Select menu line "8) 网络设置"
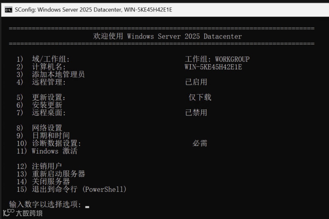Image resolution: width=329 pixels, height=219 pixels. pos(39,128)
